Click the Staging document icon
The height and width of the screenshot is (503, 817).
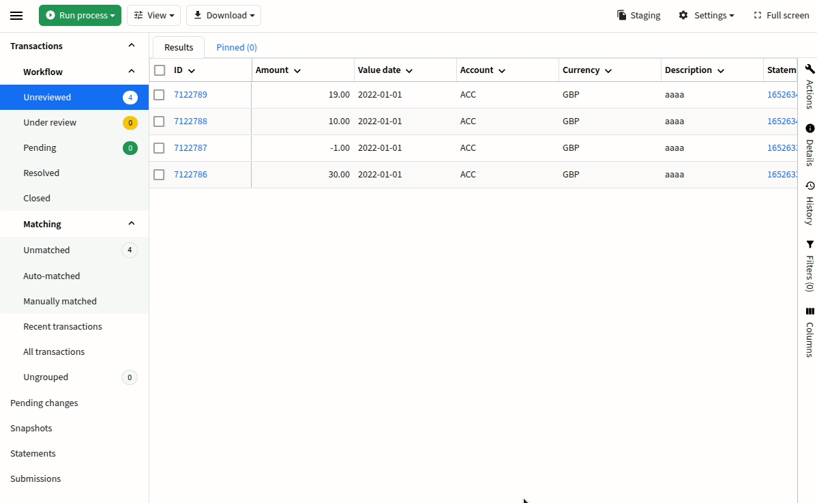621,15
